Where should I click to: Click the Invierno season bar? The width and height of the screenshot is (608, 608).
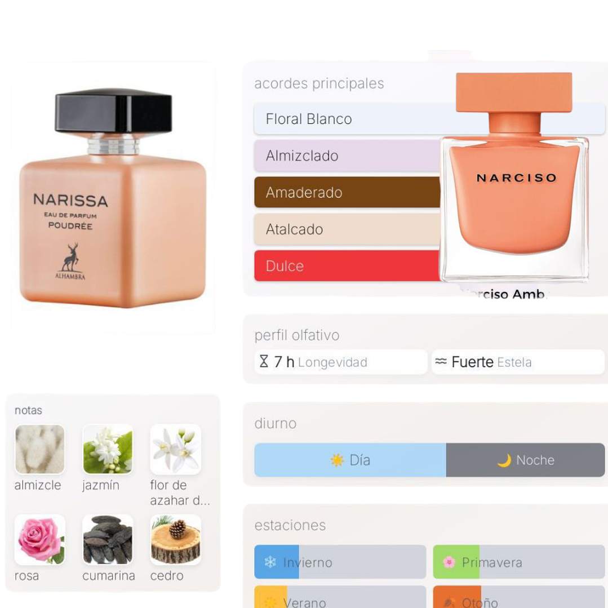(340, 562)
